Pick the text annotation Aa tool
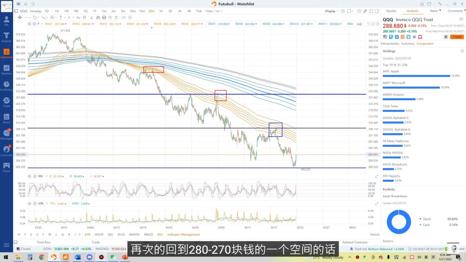 78,17
